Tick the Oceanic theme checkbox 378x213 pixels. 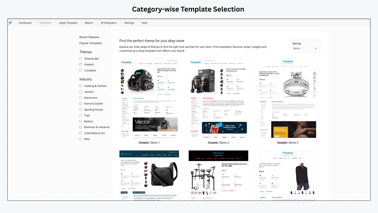click(x=81, y=64)
